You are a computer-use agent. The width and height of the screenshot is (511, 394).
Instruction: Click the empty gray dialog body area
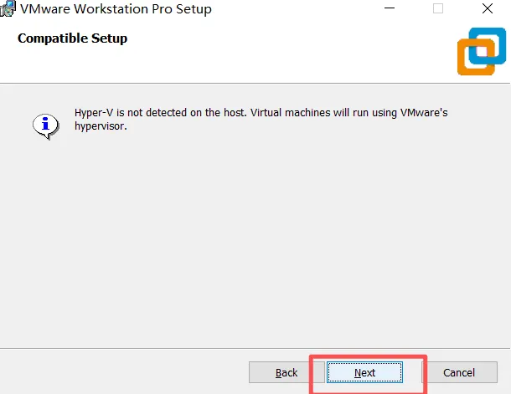(x=255, y=241)
